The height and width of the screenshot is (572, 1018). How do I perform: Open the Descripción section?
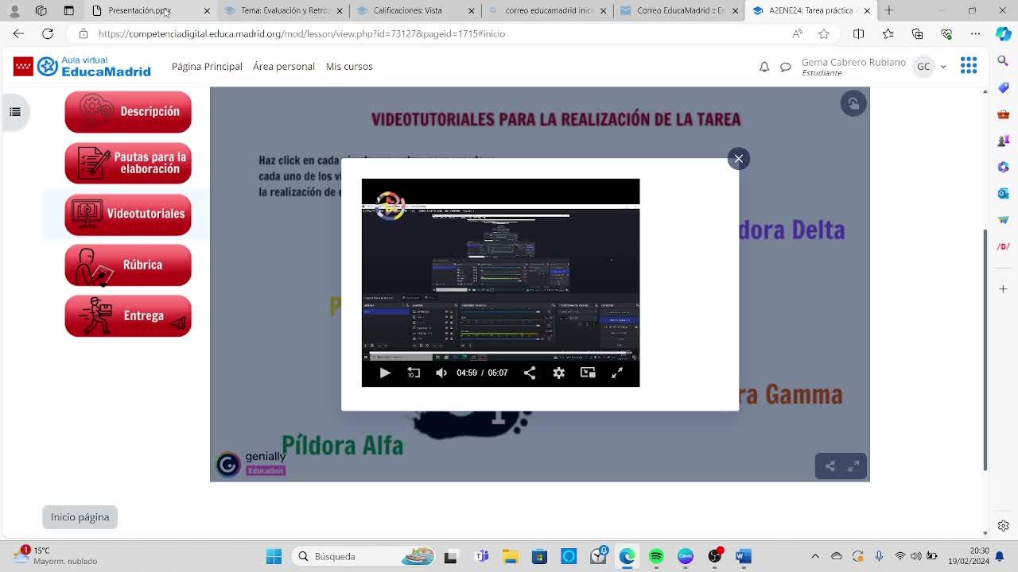pyautogui.click(x=128, y=111)
